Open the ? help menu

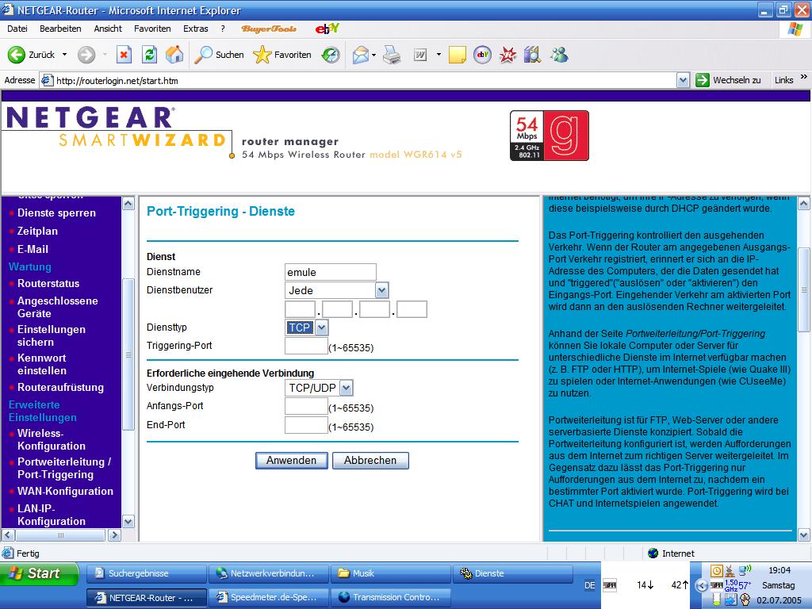[x=223, y=29]
